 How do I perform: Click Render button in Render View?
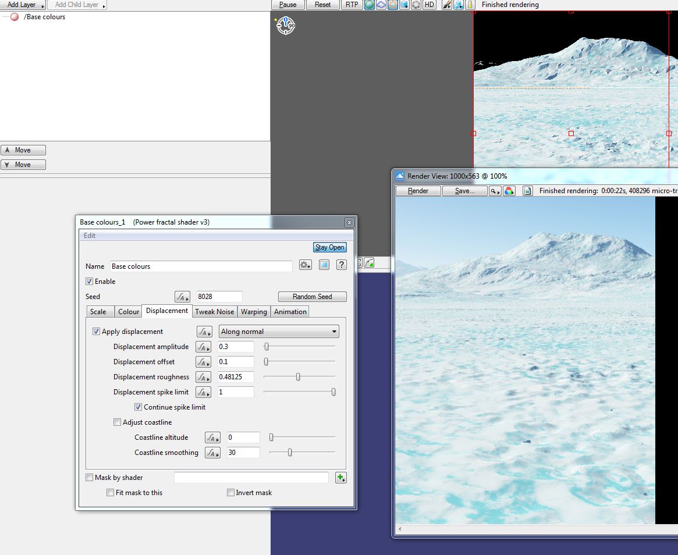tap(418, 191)
